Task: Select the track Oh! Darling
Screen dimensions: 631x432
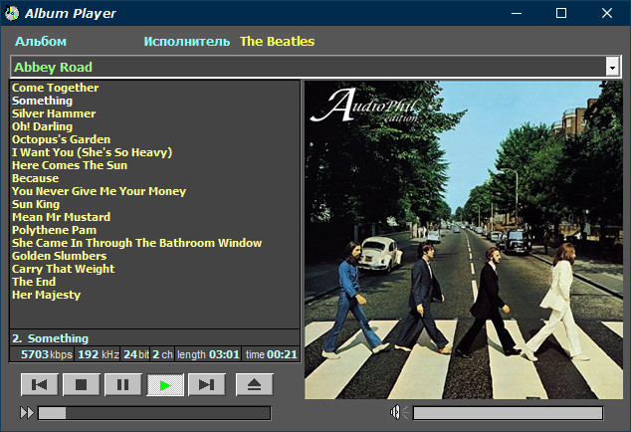Action: [x=42, y=126]
